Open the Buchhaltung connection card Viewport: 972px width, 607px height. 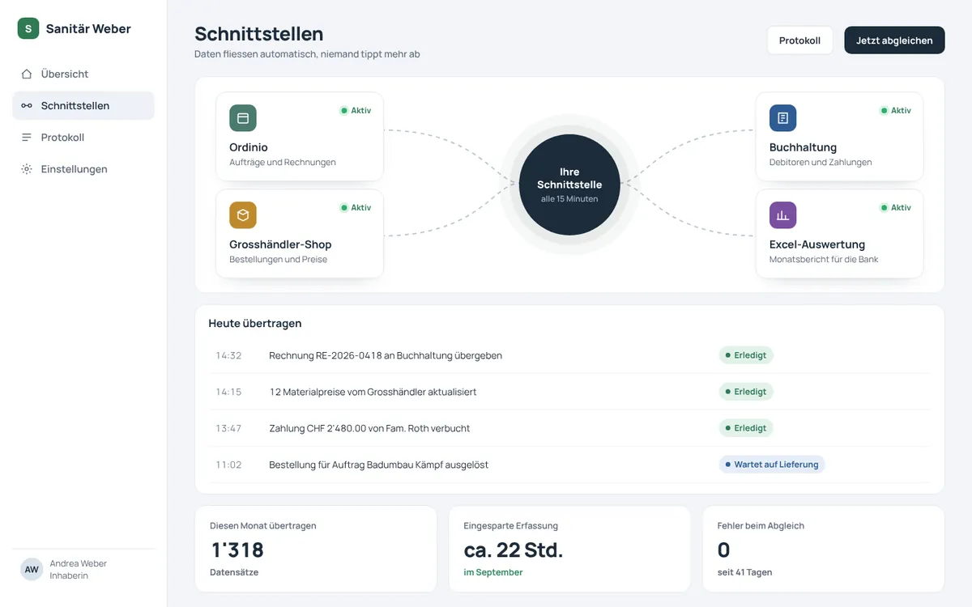tap(839, 136)
